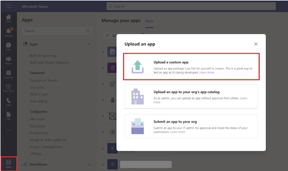
Task: Open Files in the left rail
Action: (8, 116)
